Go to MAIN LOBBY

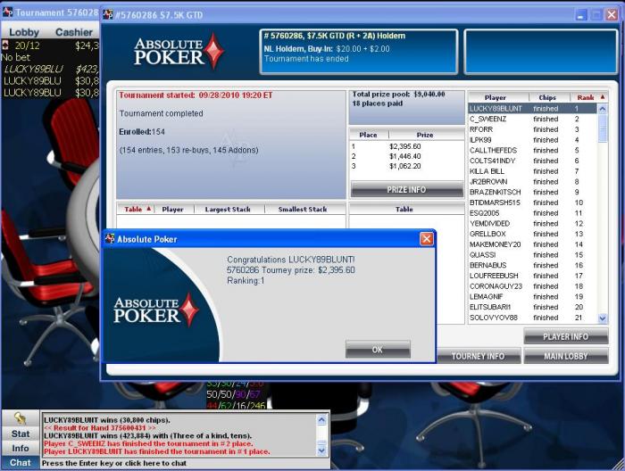tap(565, 356)
